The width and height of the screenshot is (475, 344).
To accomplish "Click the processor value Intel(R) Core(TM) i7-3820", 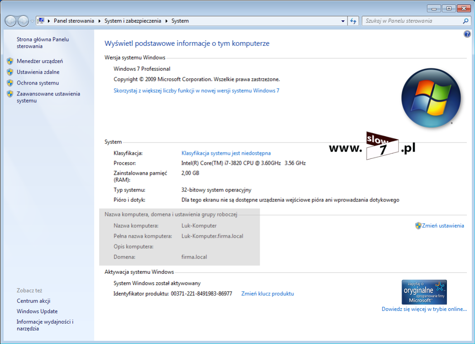I will click(x=243, y=163).
